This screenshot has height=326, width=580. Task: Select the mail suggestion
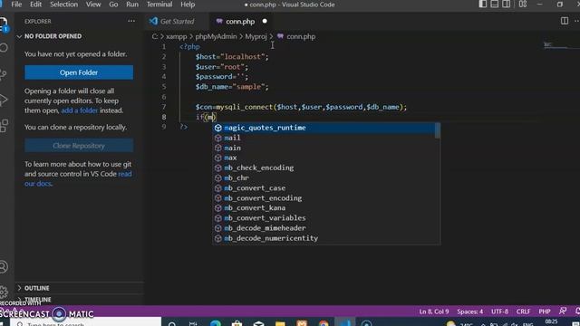coord(324,138)
